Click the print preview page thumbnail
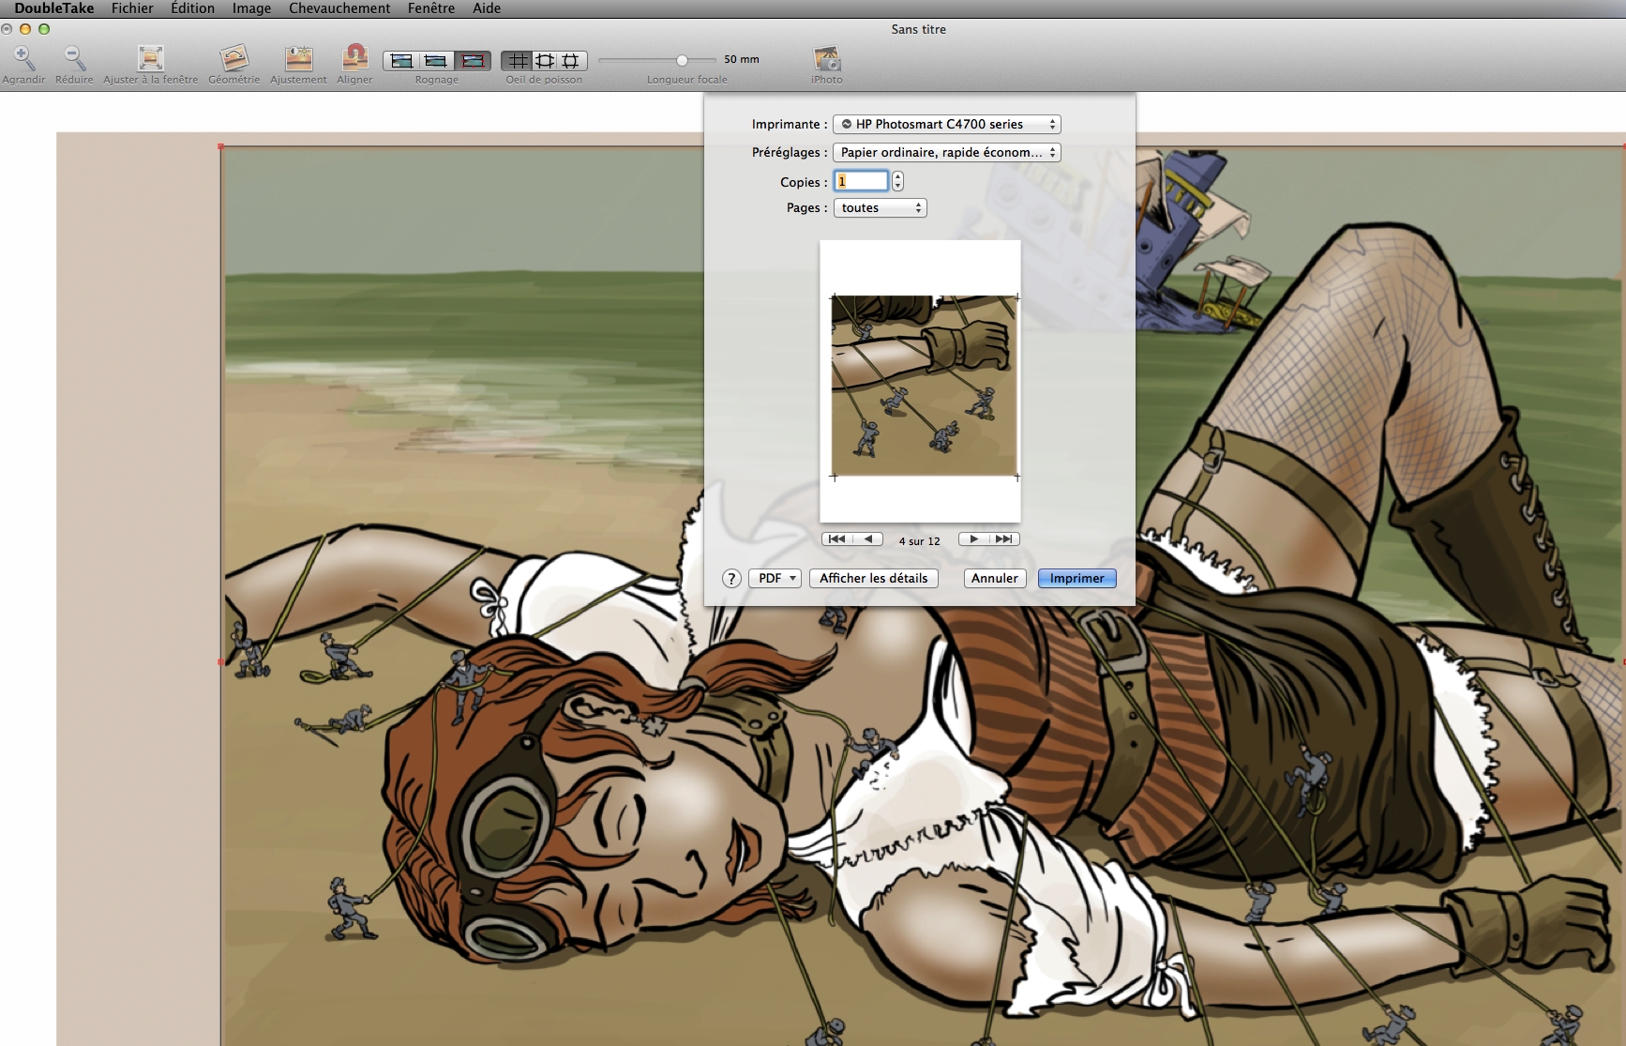The image size is (1626, 1046). (920, 381)
